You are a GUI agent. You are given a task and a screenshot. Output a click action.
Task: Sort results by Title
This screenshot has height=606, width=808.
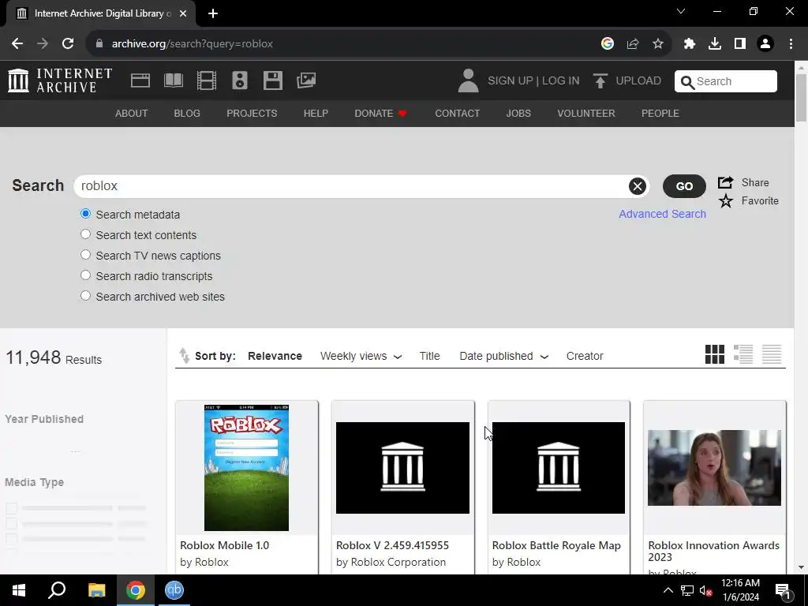click(x=429, y=356)
